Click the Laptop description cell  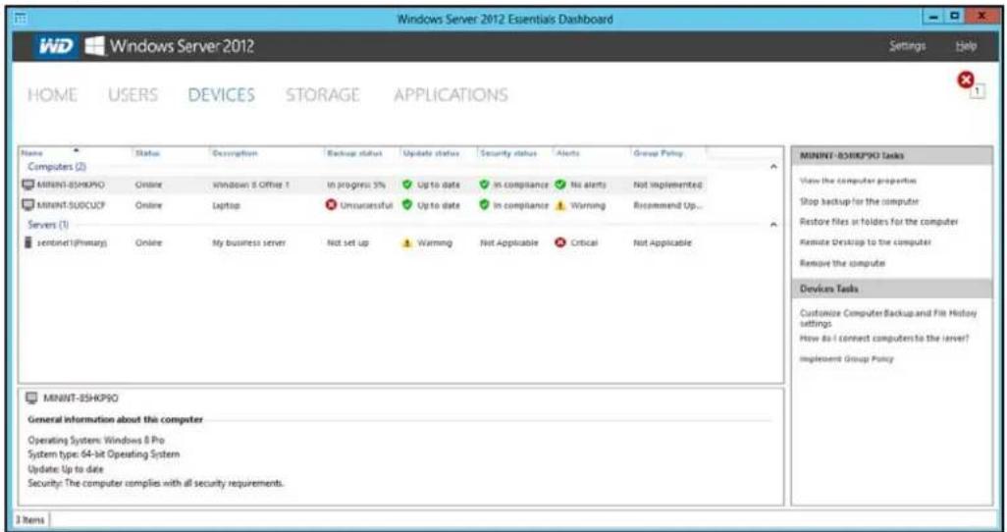pyautogui.click(x=226, y=205)
